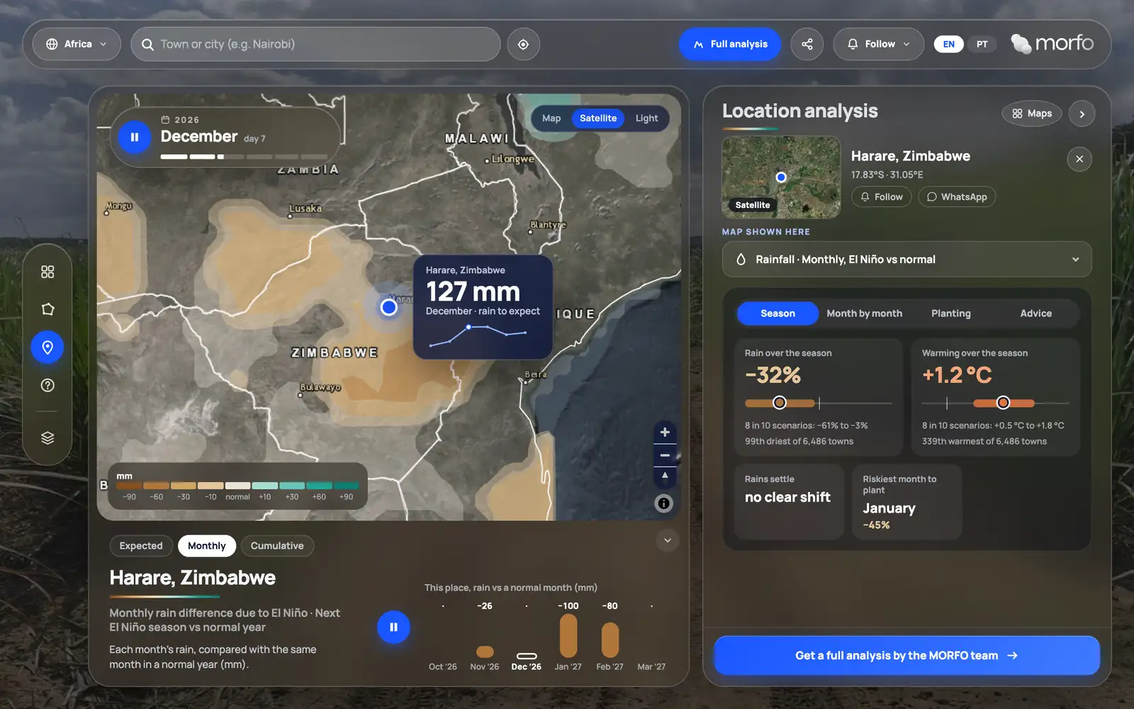This screenshot has height=709, width=1134.
Task: Click the morfo logo
Action: coord(1052,43)
